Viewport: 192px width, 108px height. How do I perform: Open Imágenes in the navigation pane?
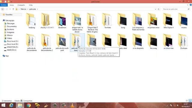click(x=10, y=32)
